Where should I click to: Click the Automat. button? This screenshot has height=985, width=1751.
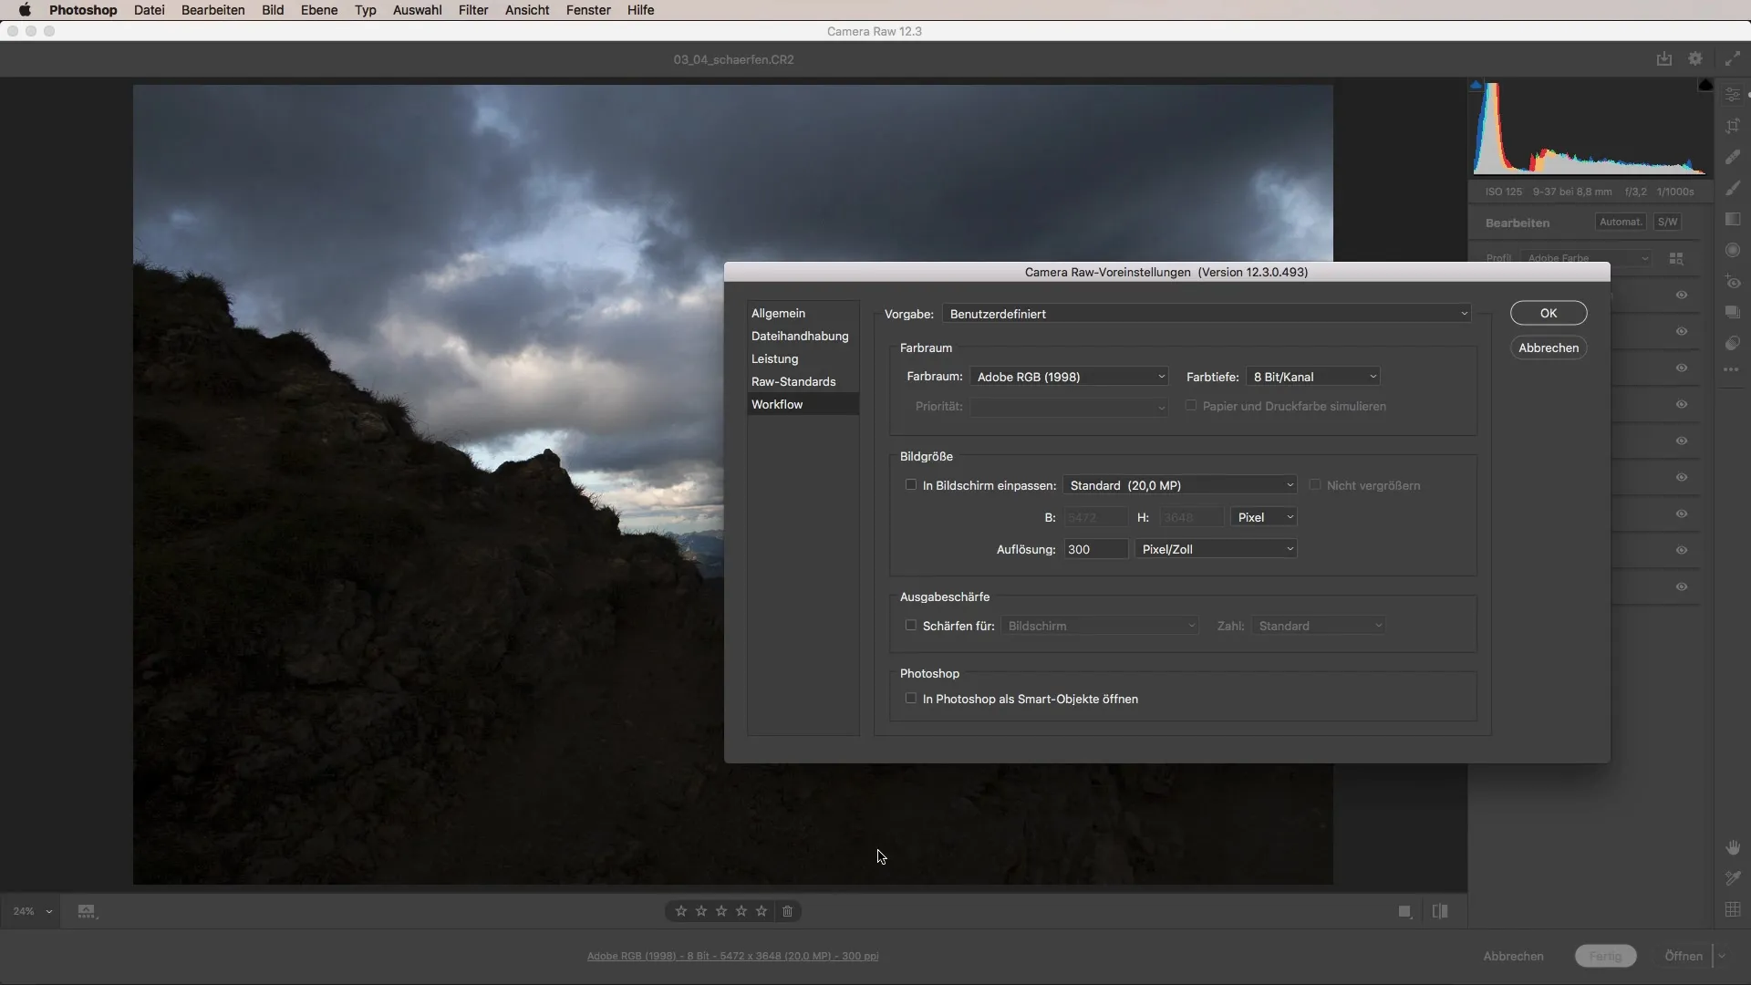(x=1621, y=222)
